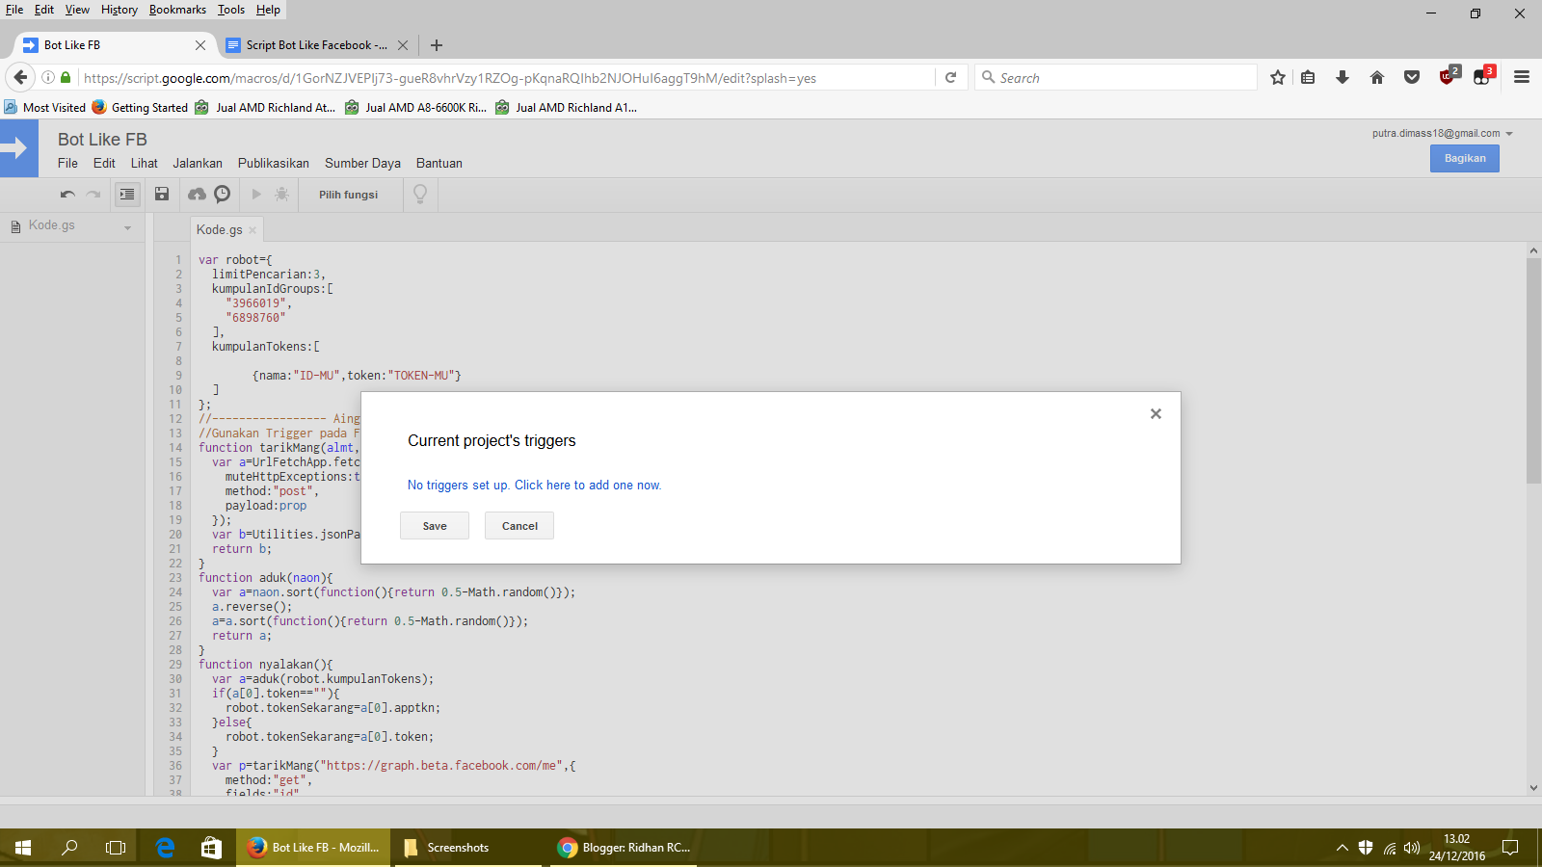This screenshot has width=1542, height=867.
Task: Go to Firefox home page icon
Action: (1377, 78)
